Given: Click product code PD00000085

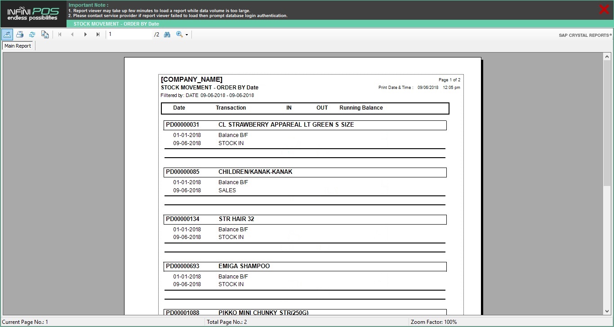Looking at the screenshot, I should [x=182, y=172].
